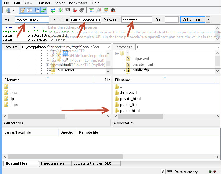Click the Server/Local file column header

(x=30, y=132)
